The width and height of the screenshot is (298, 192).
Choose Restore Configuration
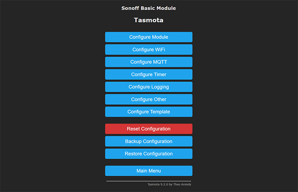coord(149,154)
